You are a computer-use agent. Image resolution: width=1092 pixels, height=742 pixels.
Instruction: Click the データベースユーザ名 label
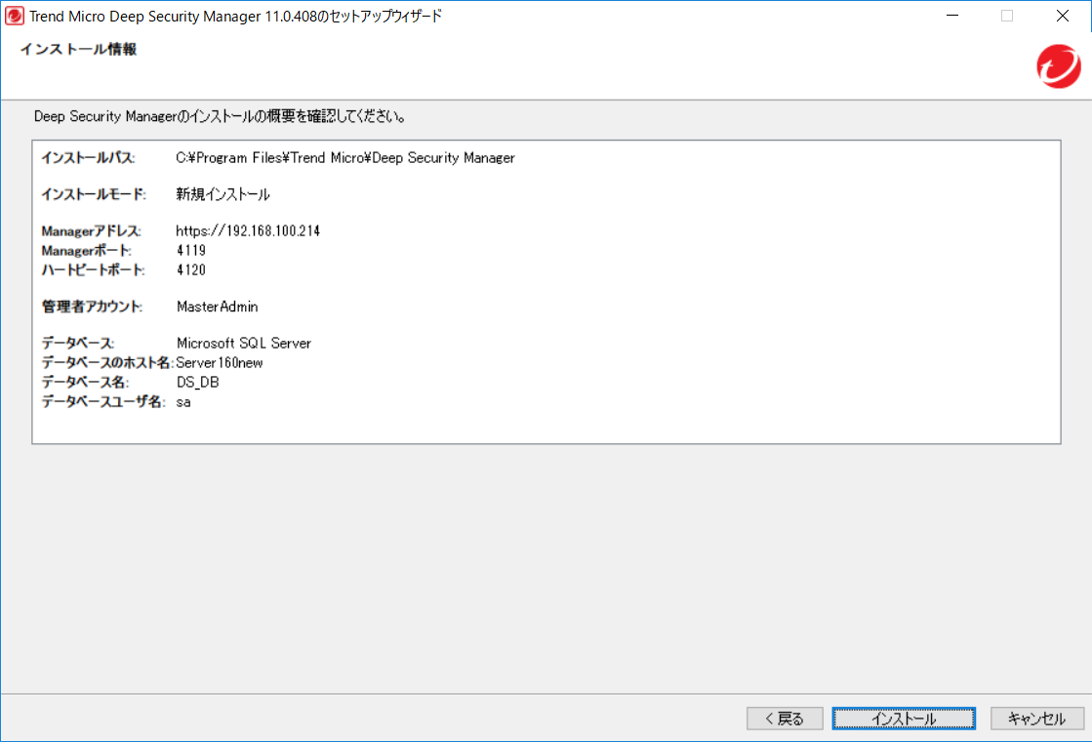click(x=103, y=402)
